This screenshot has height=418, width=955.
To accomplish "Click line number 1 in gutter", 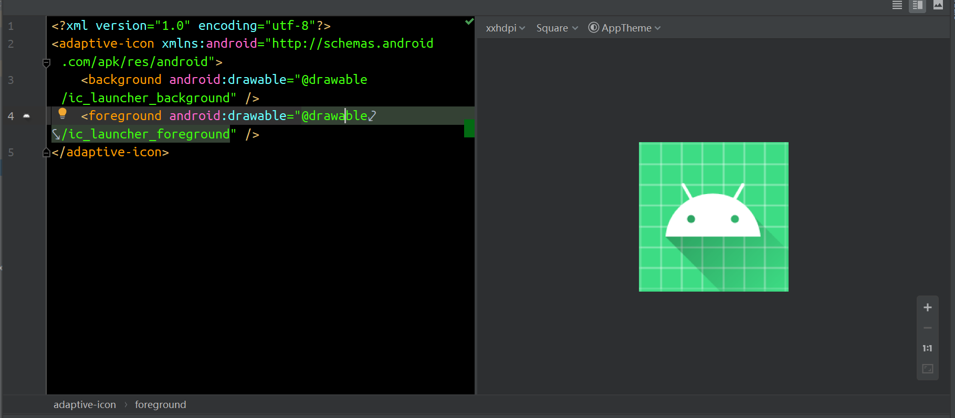I will point(11,26).
